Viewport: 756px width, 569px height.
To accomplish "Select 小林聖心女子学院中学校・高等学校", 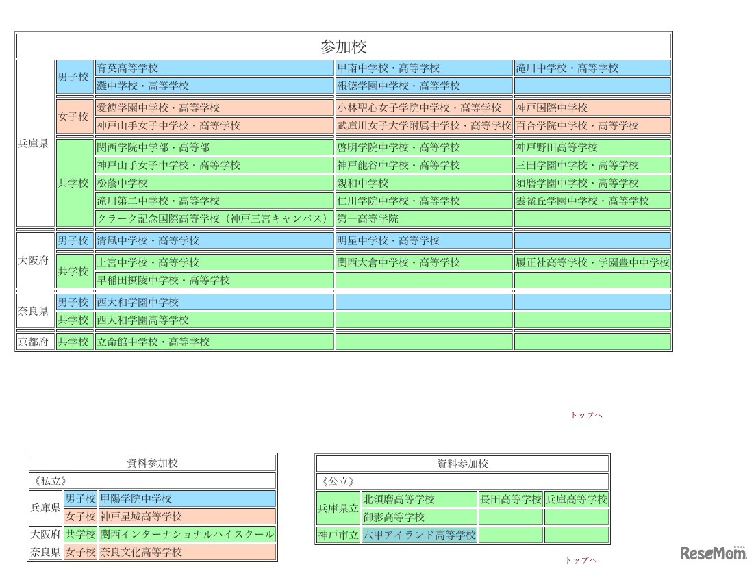I will (425, 108).
